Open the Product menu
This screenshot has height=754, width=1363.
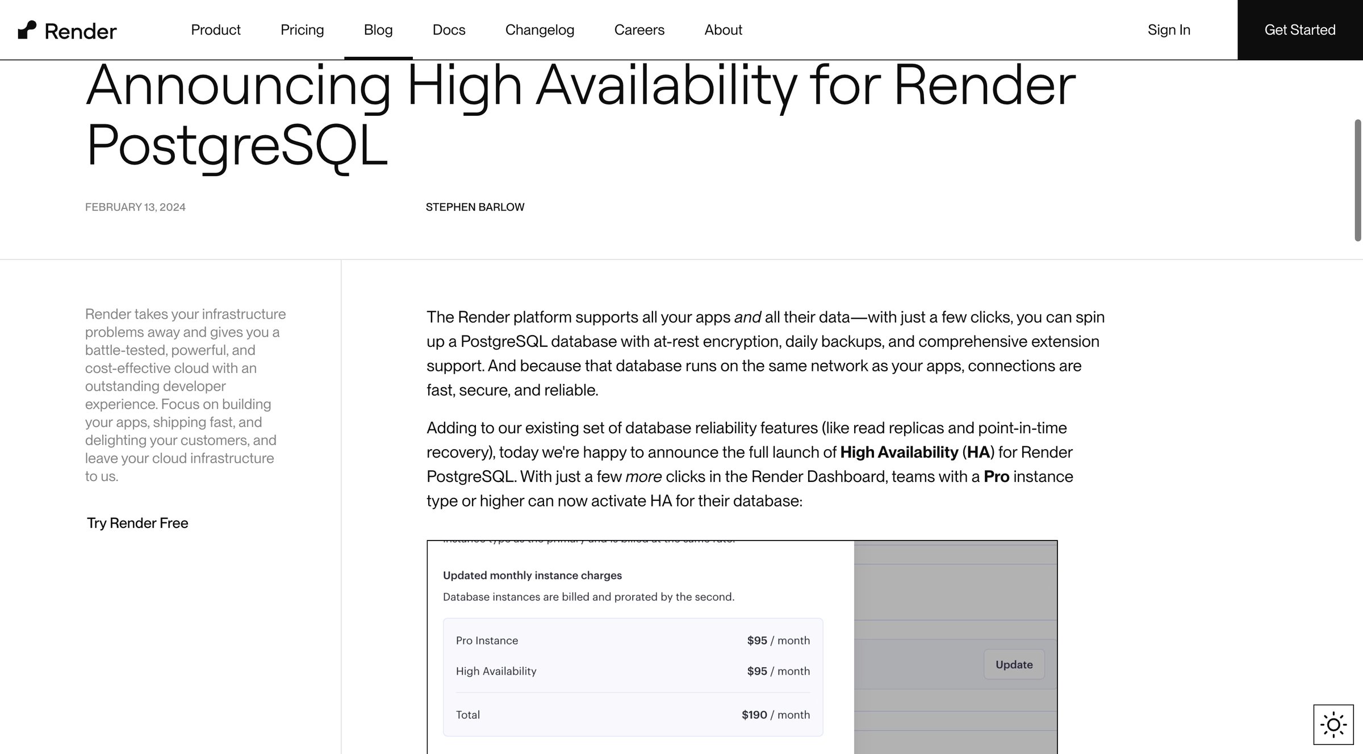[x=216, y=30]
